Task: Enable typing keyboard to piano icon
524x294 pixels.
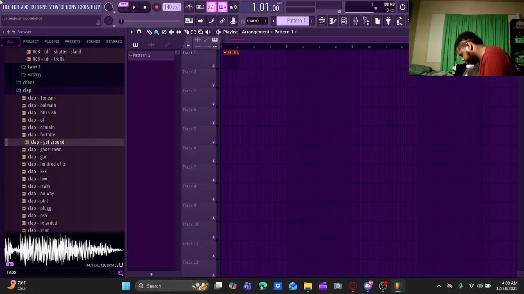Action: tap(189, 21)
